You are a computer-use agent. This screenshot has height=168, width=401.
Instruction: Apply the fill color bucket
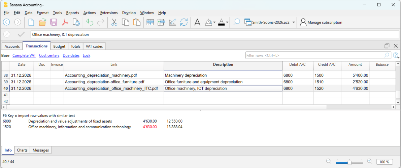pyautogui.click(x=209, y=22)
